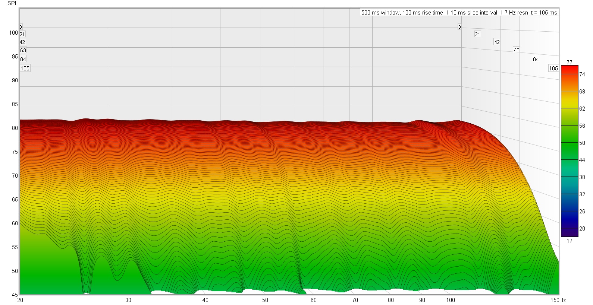This screenshot has height=305, width=593.
Task: Click the 84 time label on right time axis
Action: pyautogui.click(x=536, y=59)
